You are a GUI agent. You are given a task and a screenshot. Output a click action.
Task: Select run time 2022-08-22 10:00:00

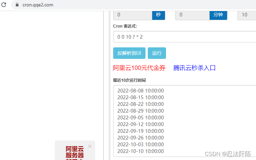point(140,104)
